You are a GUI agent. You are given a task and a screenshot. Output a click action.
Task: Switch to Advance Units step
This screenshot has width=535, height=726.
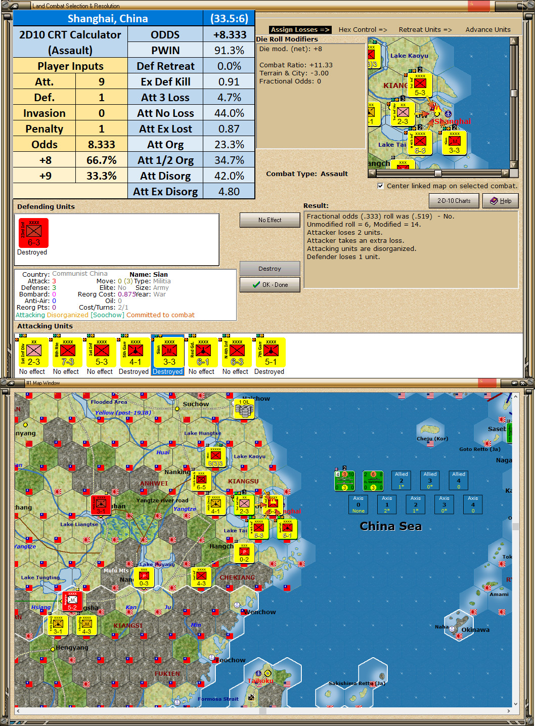(488, 30)
